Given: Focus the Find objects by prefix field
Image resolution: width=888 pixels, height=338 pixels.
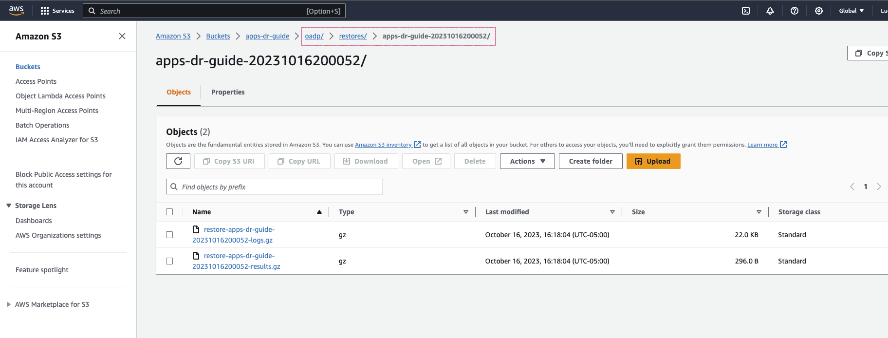Looking at the screenshot, I should point(275,187).
